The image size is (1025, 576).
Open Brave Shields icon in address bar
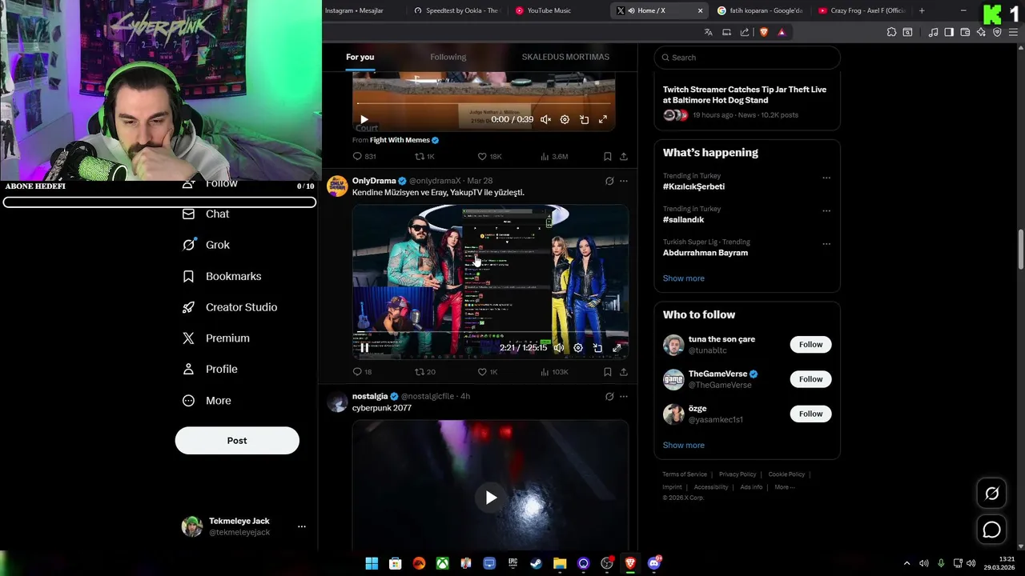tap(763, 32)
